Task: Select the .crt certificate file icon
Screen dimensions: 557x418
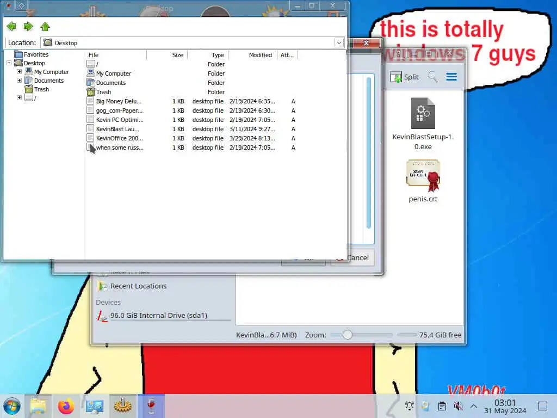Action: coord(423,175)
